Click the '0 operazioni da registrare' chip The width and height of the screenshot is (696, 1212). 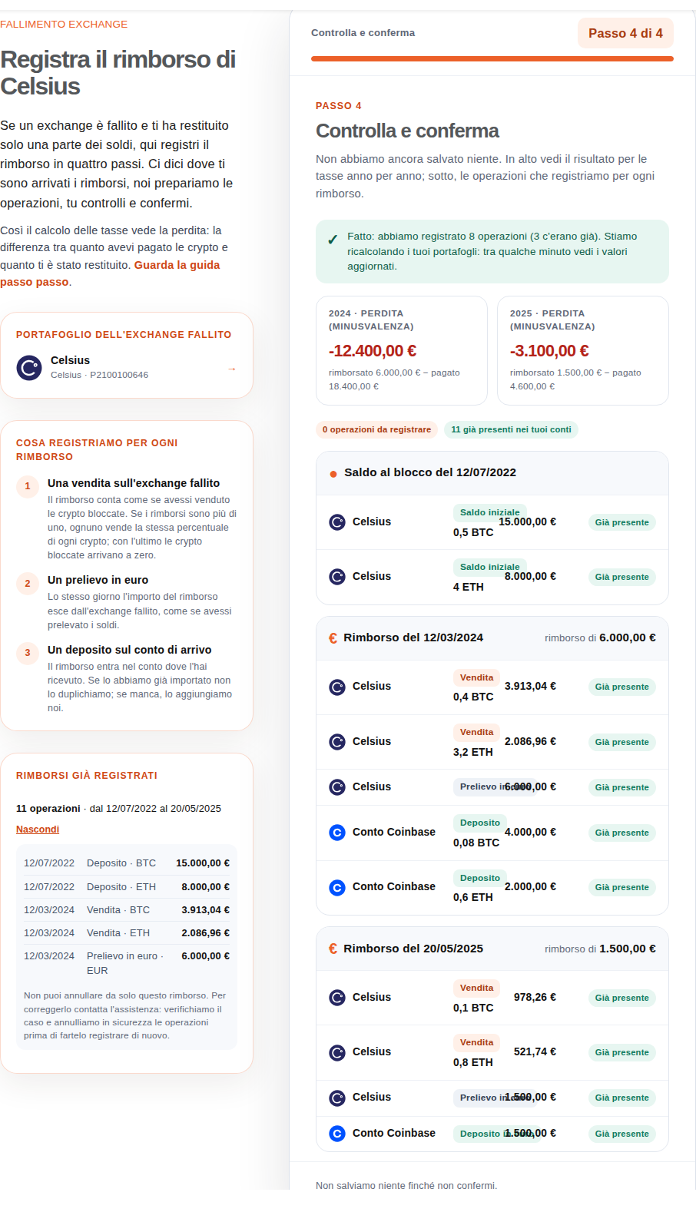pos(376,430)
